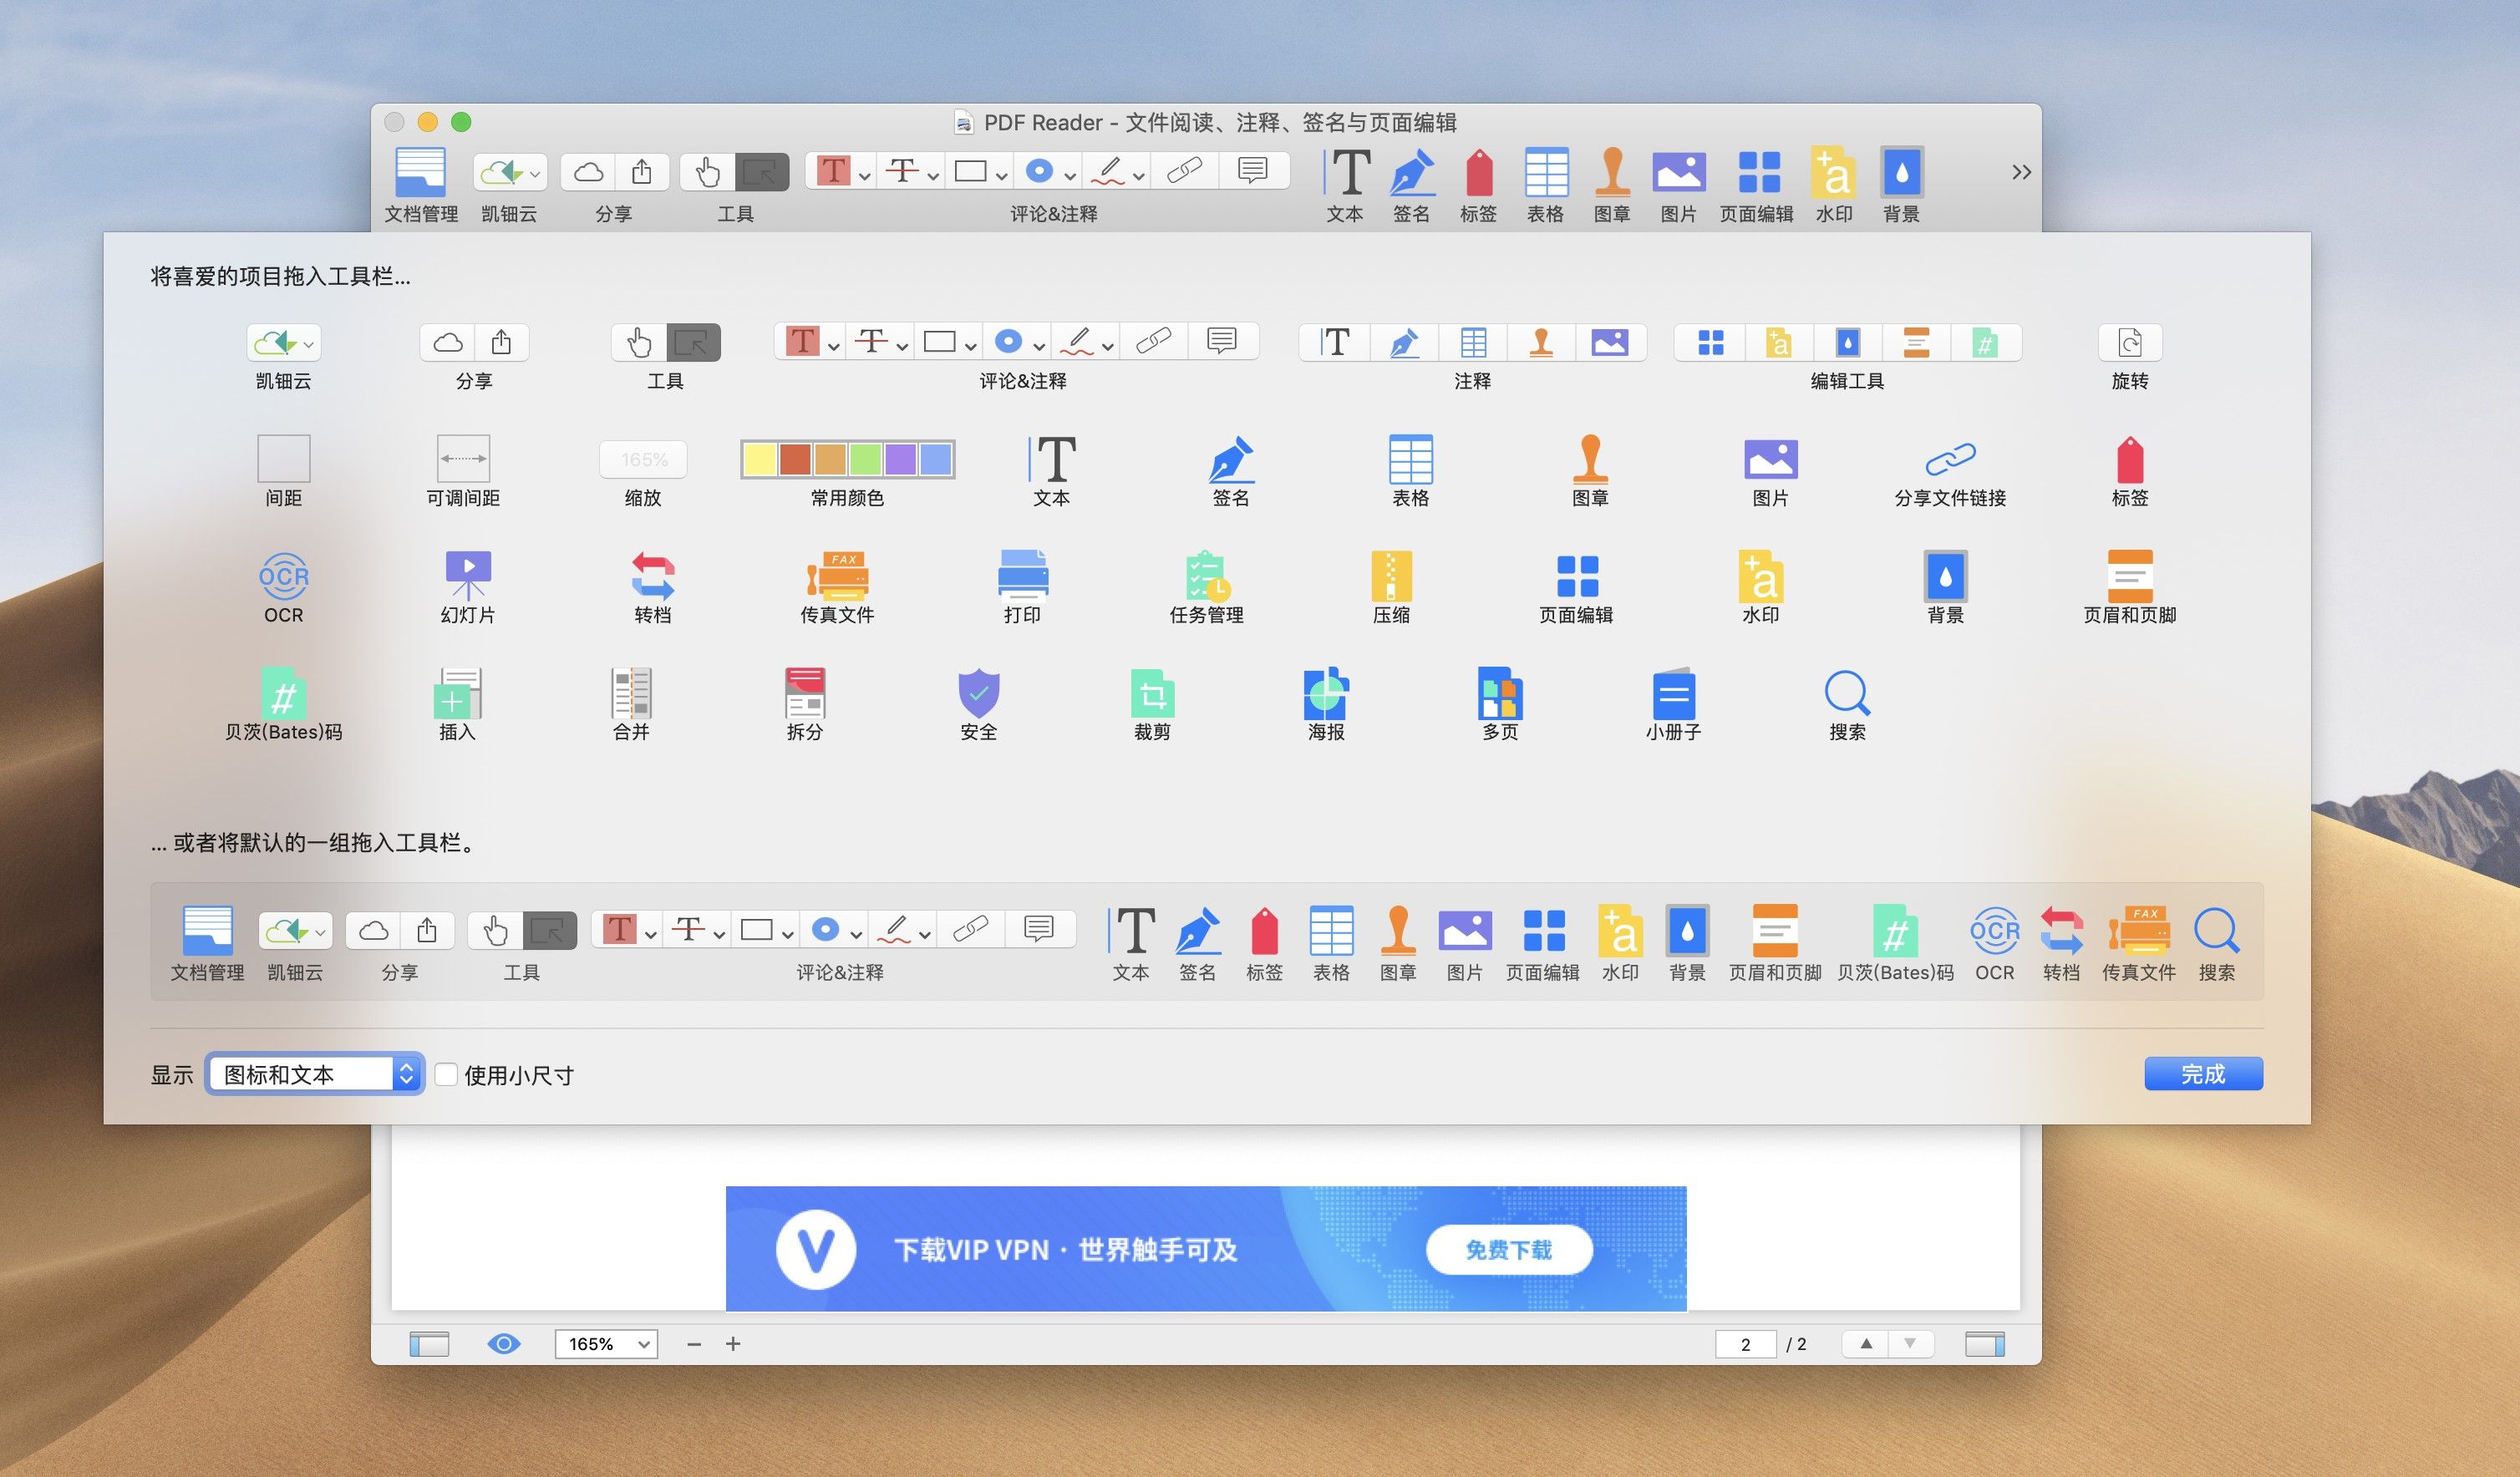
Task: Click the 标签 red tag icon in palette grid
Action: point(2129,460)
